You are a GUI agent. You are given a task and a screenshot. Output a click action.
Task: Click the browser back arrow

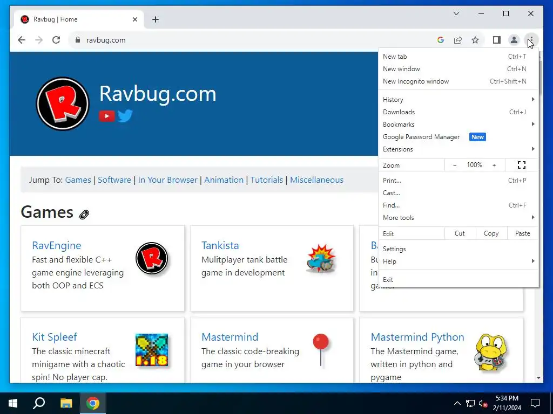(22, 40)
